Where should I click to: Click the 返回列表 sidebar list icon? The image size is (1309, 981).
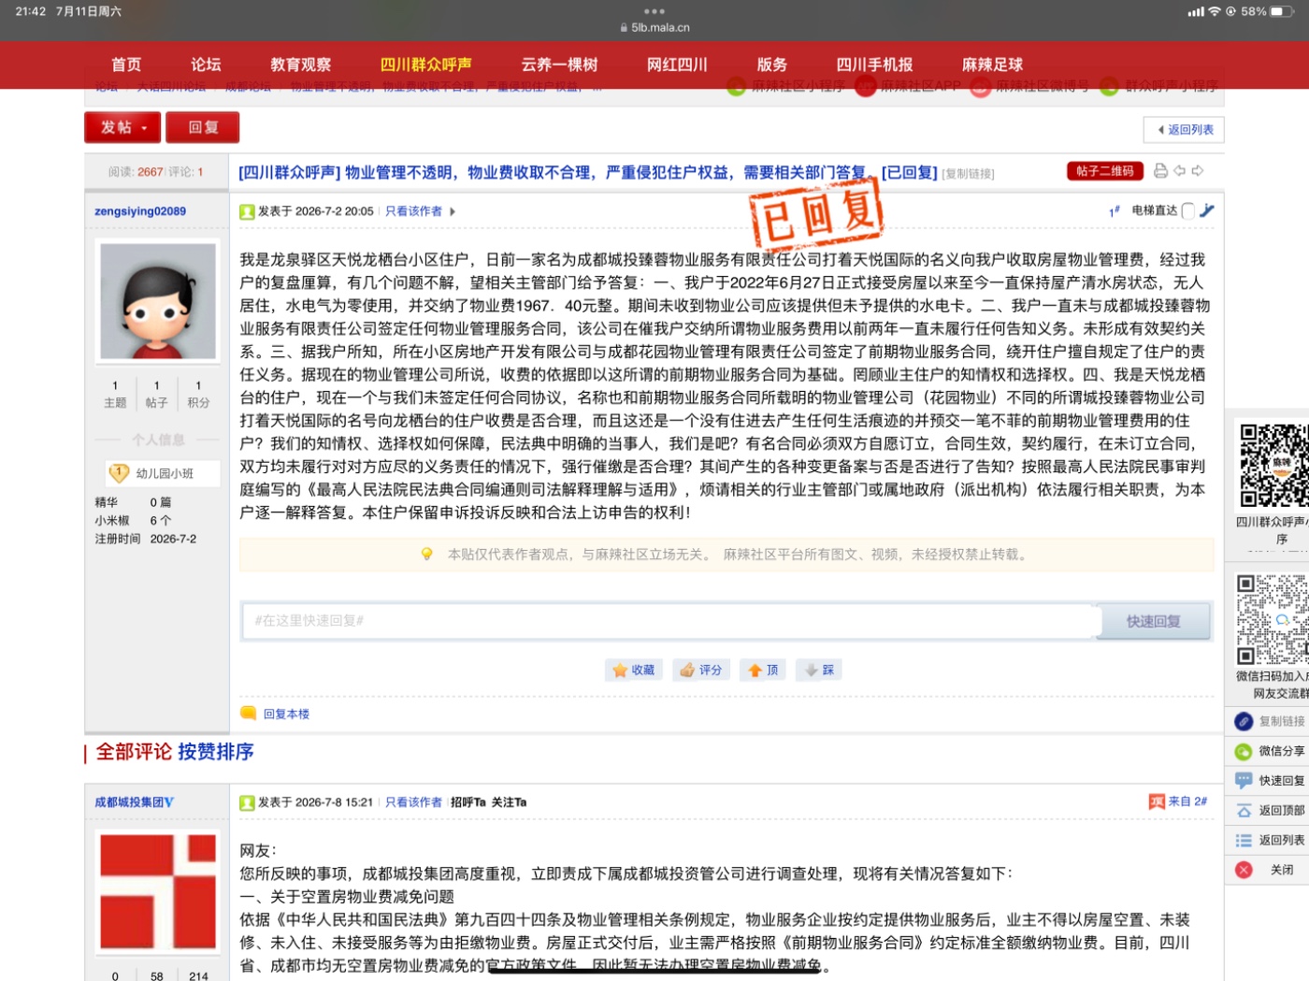point(1244,841)
